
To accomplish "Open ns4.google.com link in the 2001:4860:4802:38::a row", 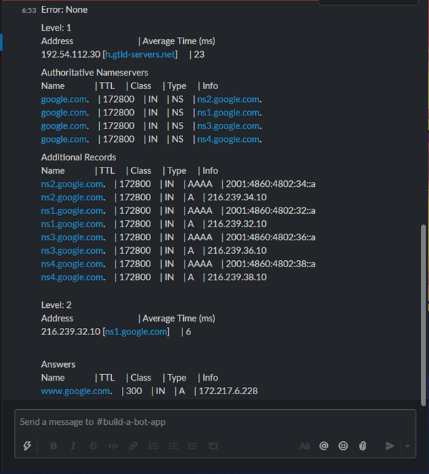I will point(72,264).
